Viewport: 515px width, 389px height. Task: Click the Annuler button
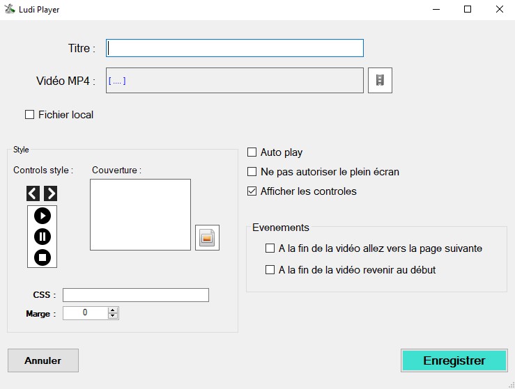point(43,360)
